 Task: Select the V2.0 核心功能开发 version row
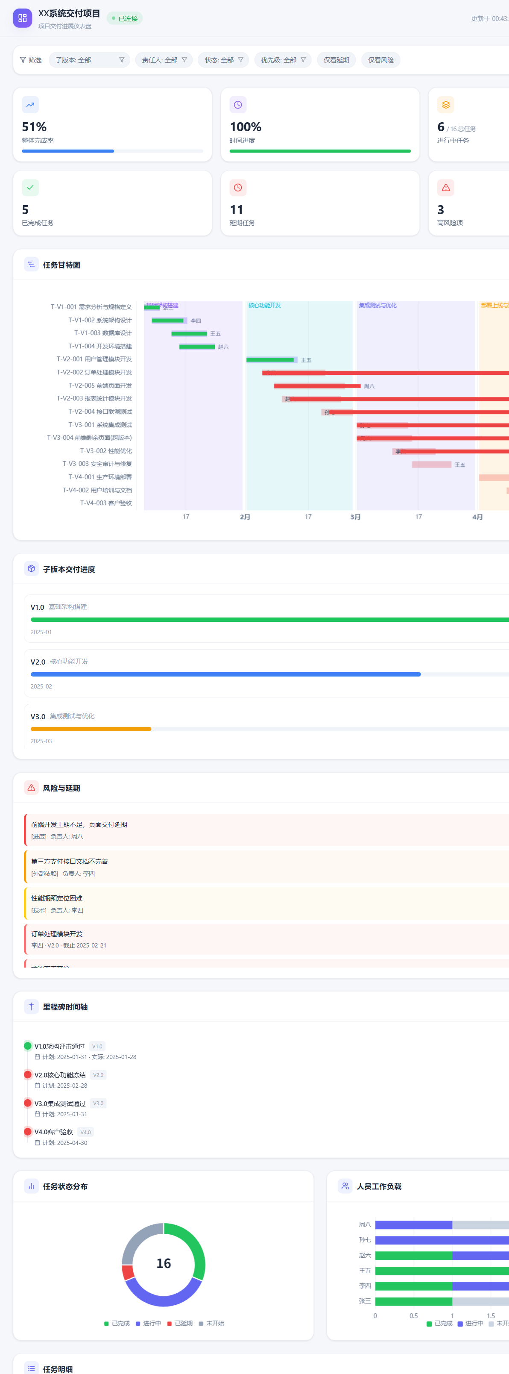click(266, 673)
